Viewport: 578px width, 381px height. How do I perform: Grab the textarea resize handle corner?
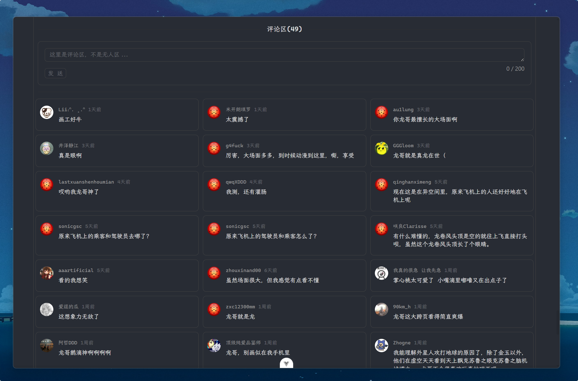(522, 60)
